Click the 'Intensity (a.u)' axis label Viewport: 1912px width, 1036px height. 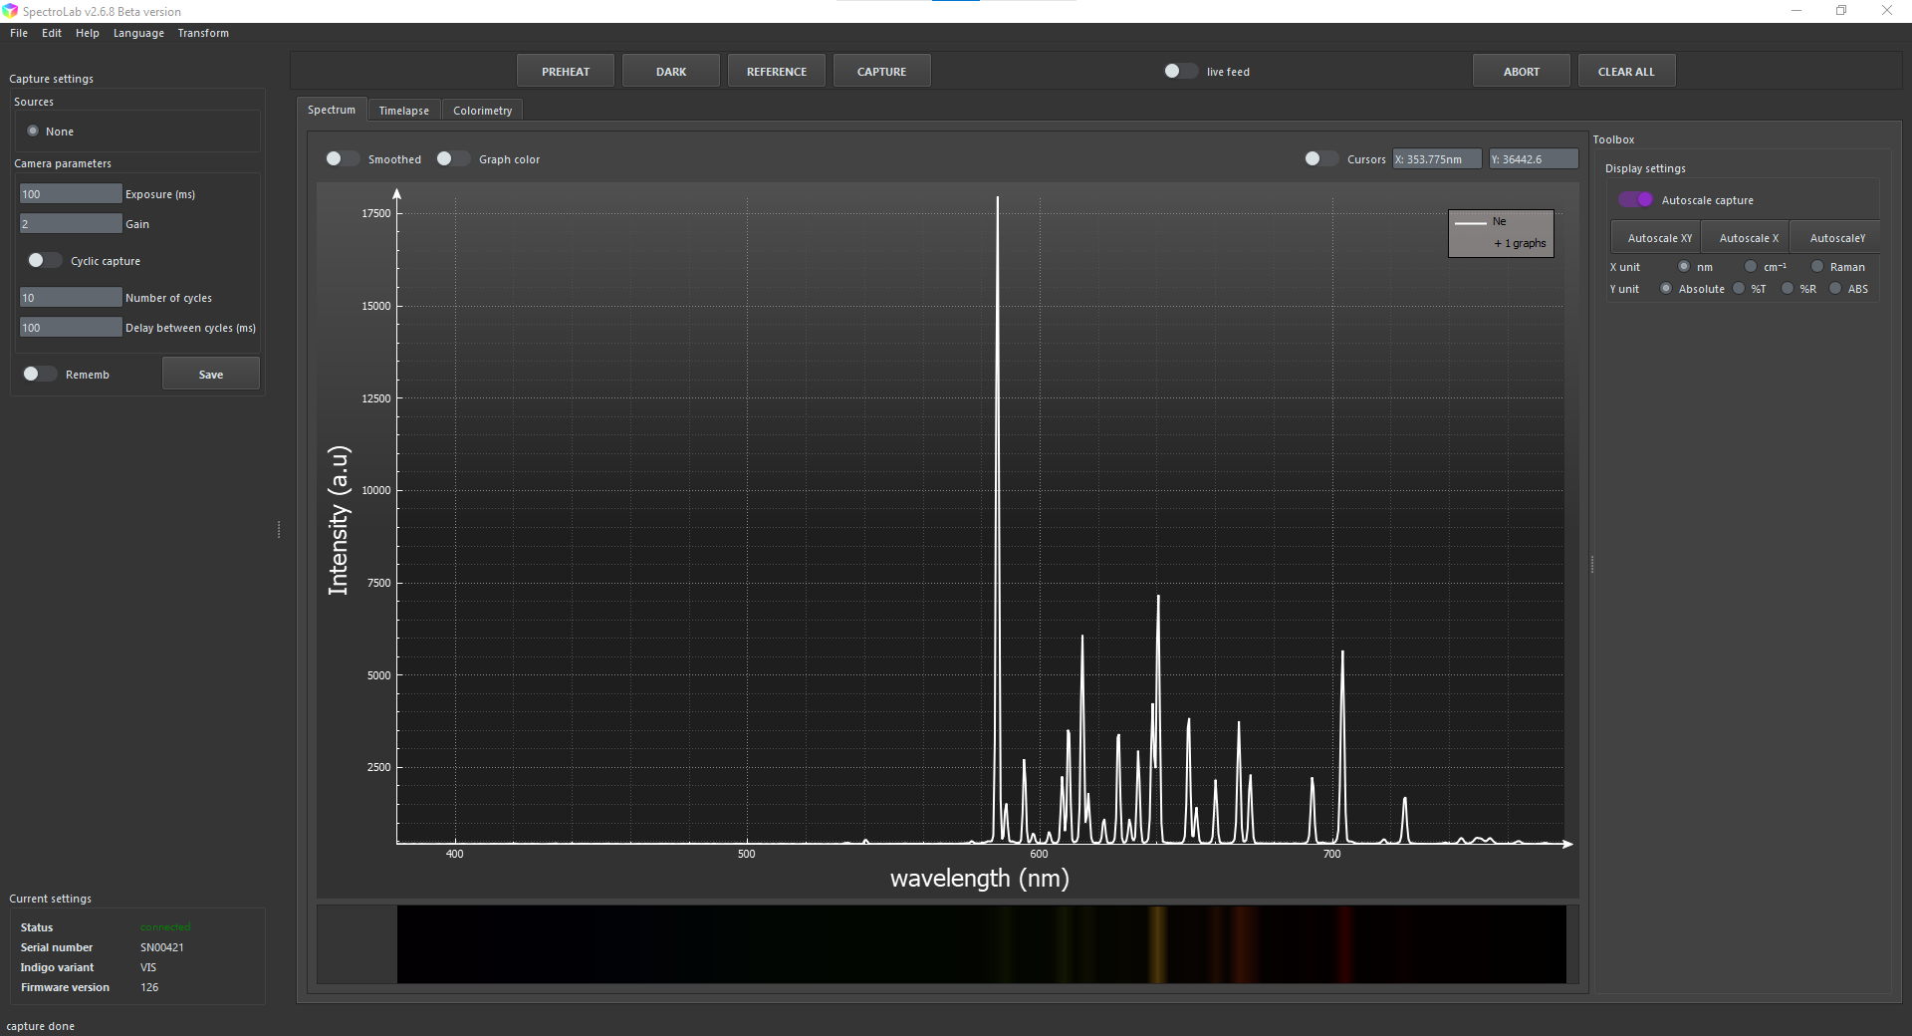339,520
